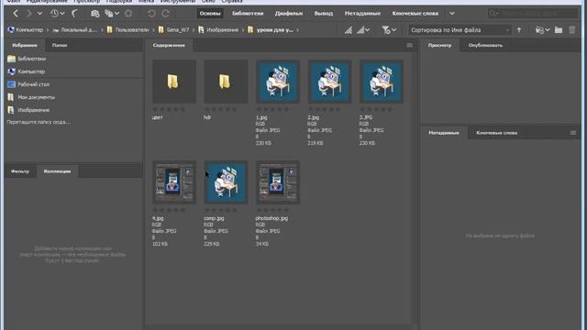Click the search input field
Viewport: 587px width, 330px height.
click(x=533, y=14)
